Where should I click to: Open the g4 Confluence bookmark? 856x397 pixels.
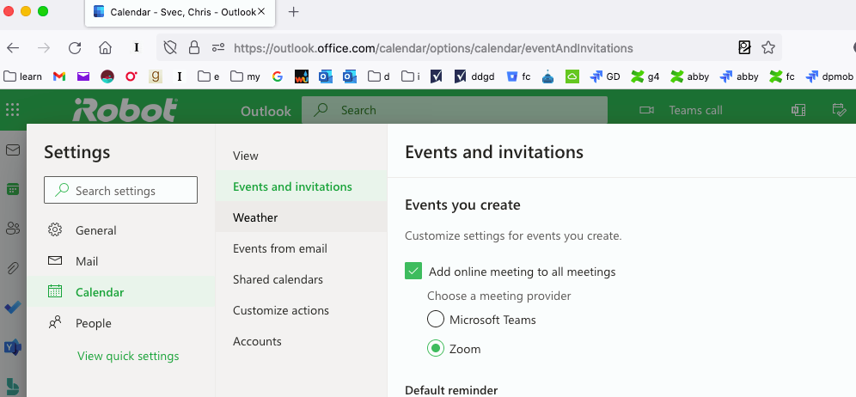(x=645, y=76)
